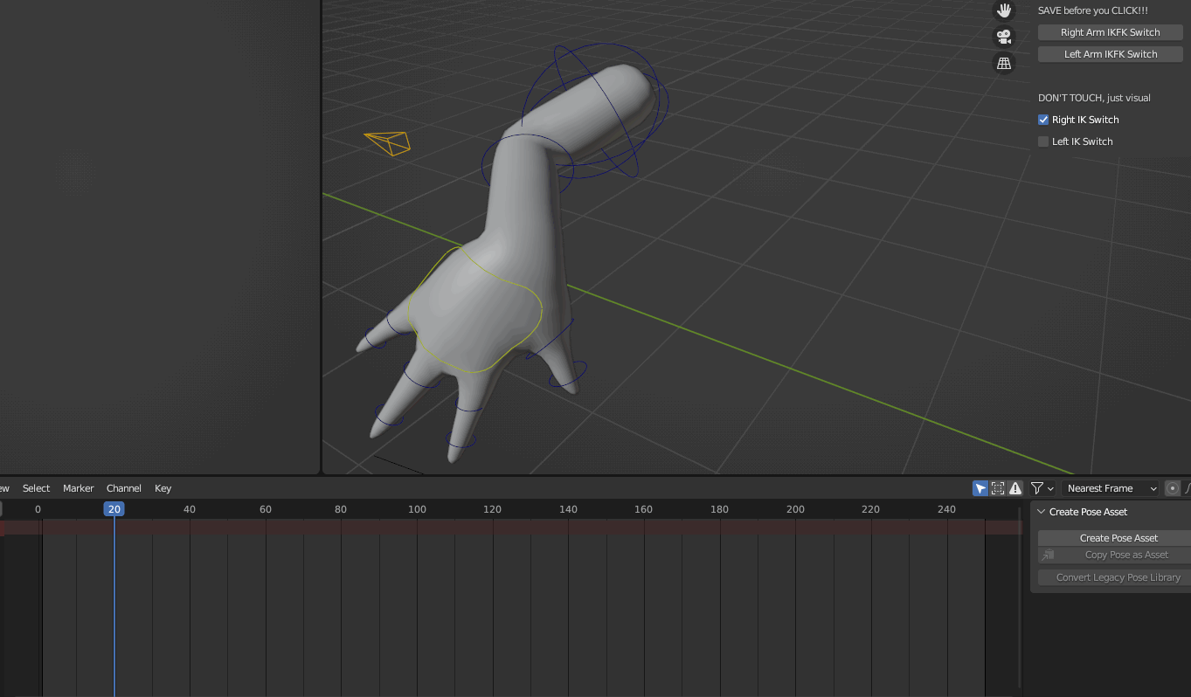This screenshot has height=697, width=1191.
Task: Toggle the selection-box filter icon in dope sheet
Action: click(x=997, y=488)
